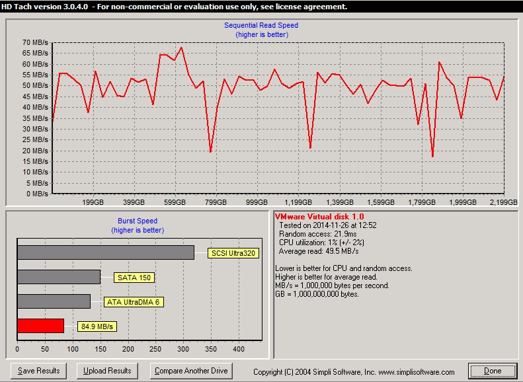The height and width of the screenshot is (382, 523).
Task: Click the 999GB axis label
Action: tap(257, 202)
